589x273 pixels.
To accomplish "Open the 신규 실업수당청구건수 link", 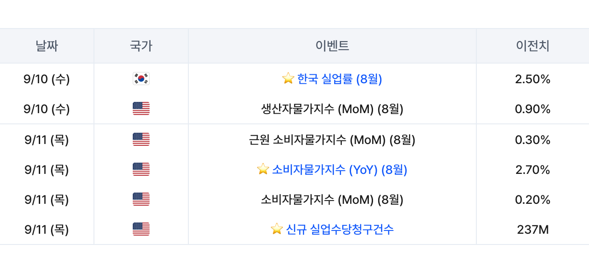I will (339, 230).
